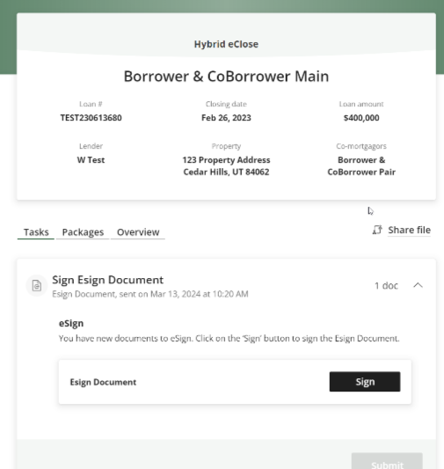
Task: Click the Feb 26, 2023 closing date
Action: point(226,118)
